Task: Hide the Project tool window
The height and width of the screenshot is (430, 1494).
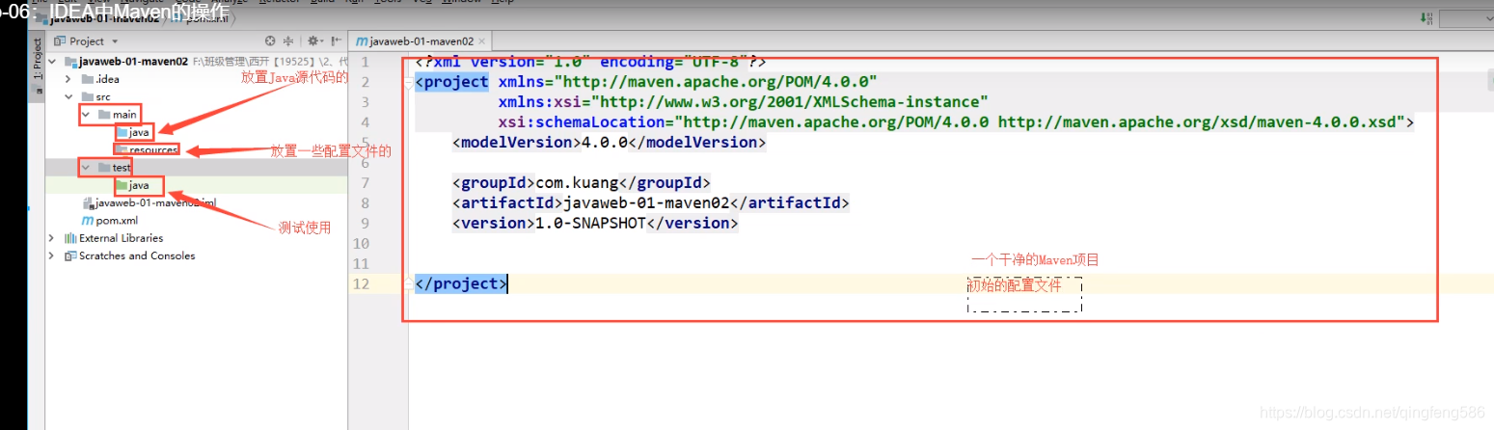Action: (336, 41)
